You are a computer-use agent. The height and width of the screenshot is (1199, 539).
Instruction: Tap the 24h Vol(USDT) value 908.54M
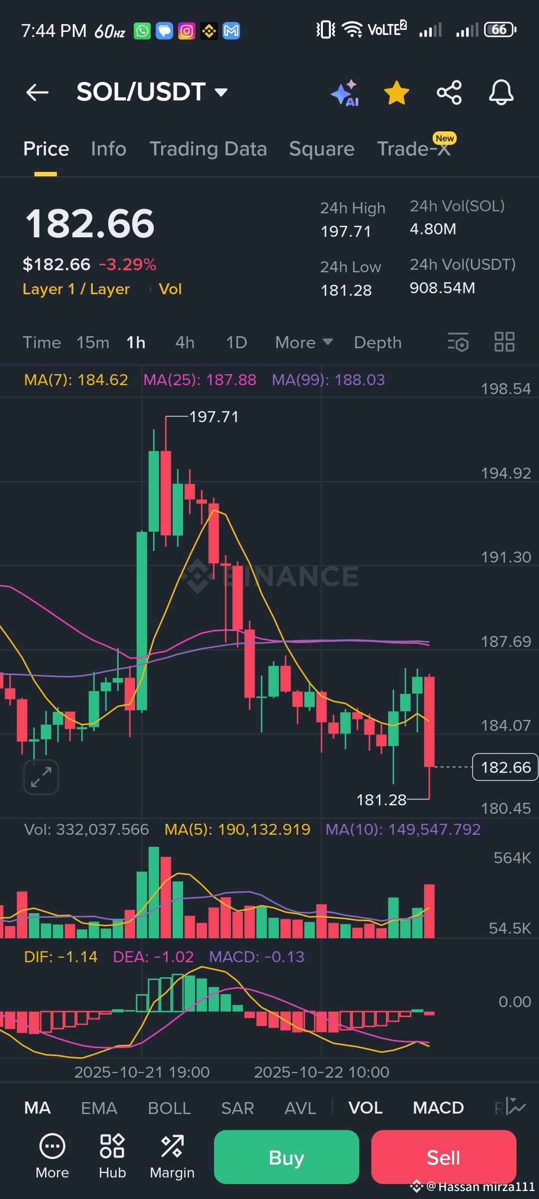[x=442, y=288]
